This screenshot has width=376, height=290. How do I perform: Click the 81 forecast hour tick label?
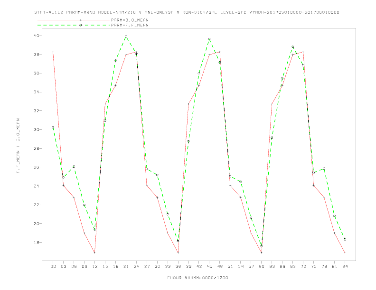click(335, 266)
